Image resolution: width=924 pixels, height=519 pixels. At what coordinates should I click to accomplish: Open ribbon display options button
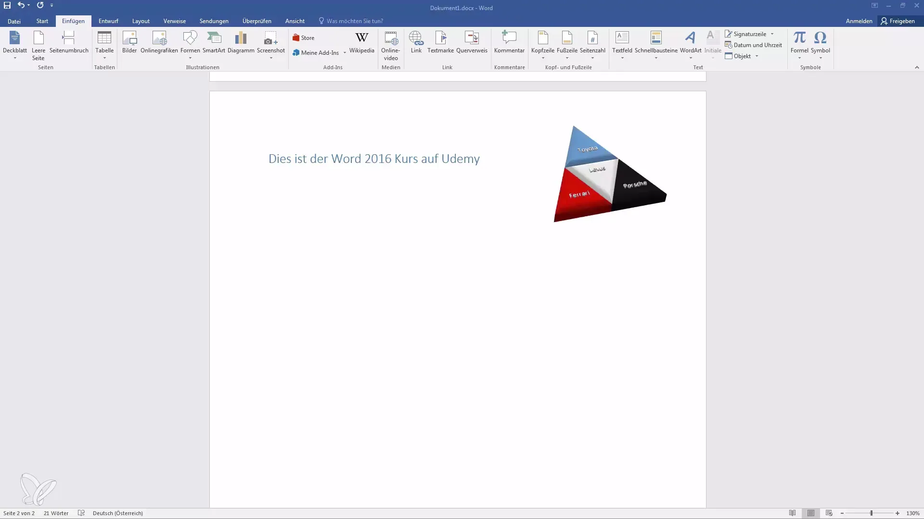tap(874, 5)
